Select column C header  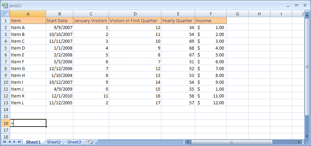(x=91, y=14)
